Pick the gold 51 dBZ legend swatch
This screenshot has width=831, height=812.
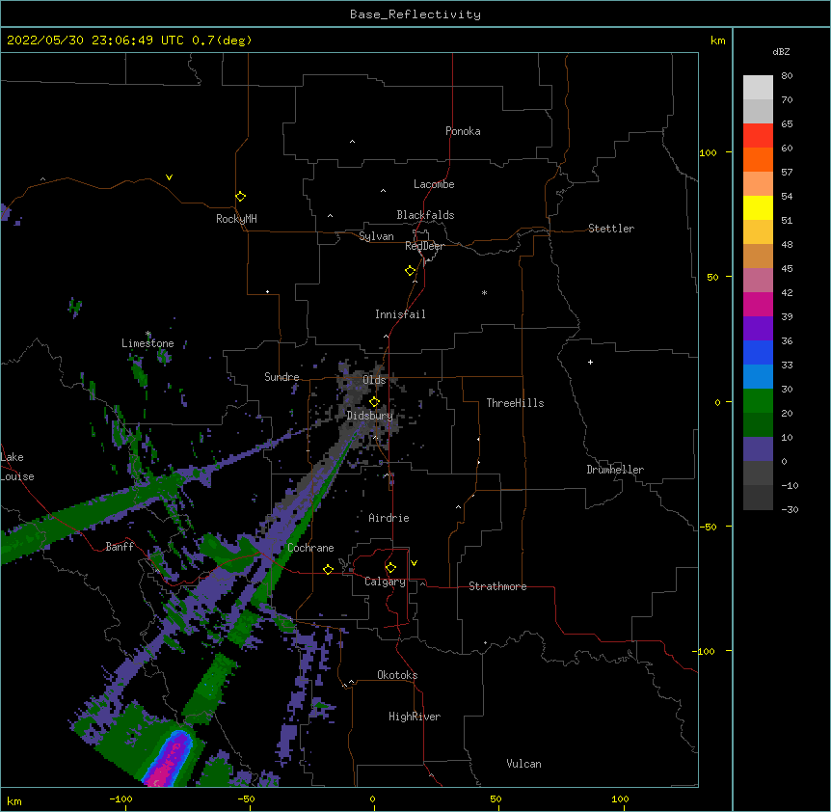(x=758, y=231)
